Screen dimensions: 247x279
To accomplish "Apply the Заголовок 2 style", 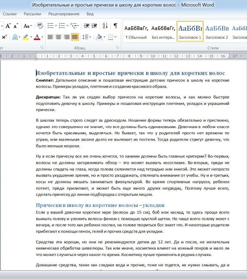I will [x=217, y=31].
